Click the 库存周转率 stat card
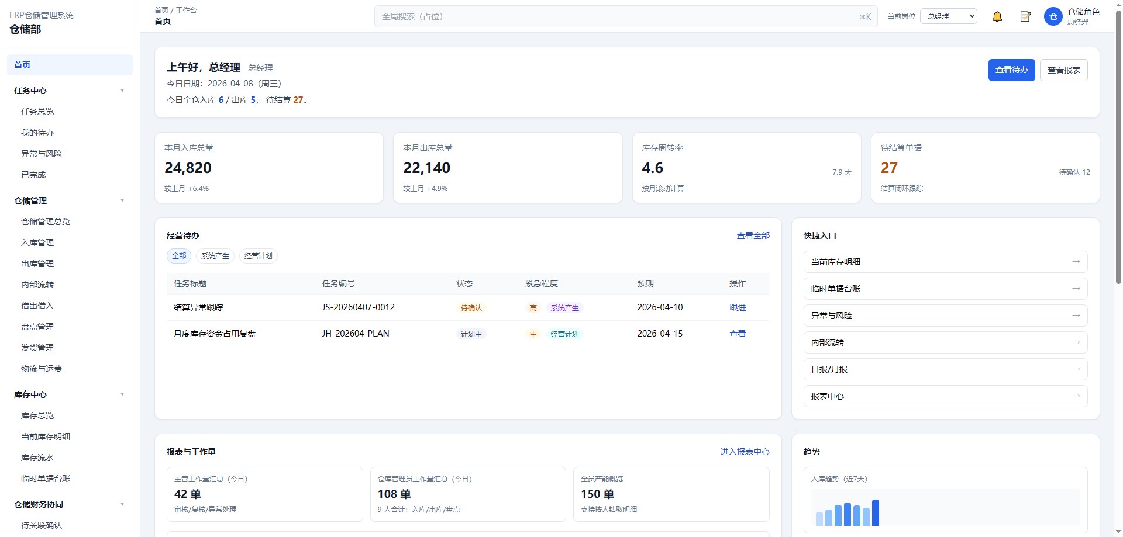 coord(746,168)
